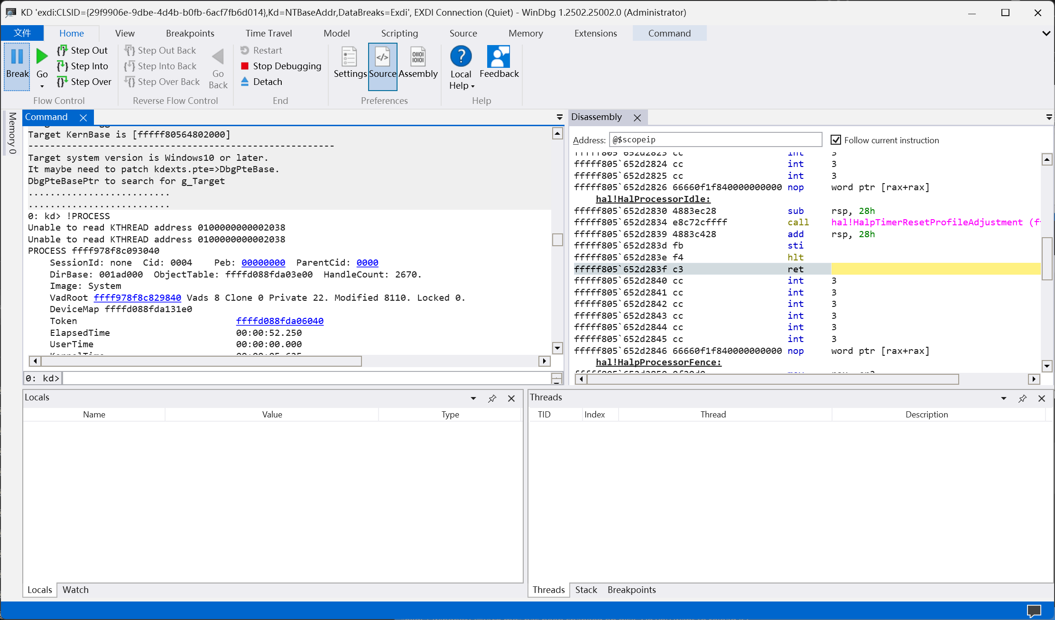Click the Step Over button
This screenshot has height=620, width=1055.
point(84,82)
